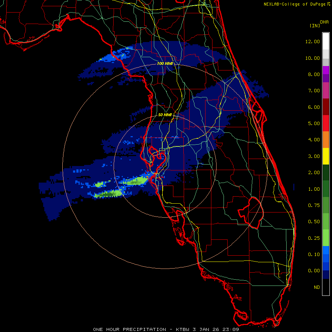Pick the yellow swatch in the legend

click(326, 156)
